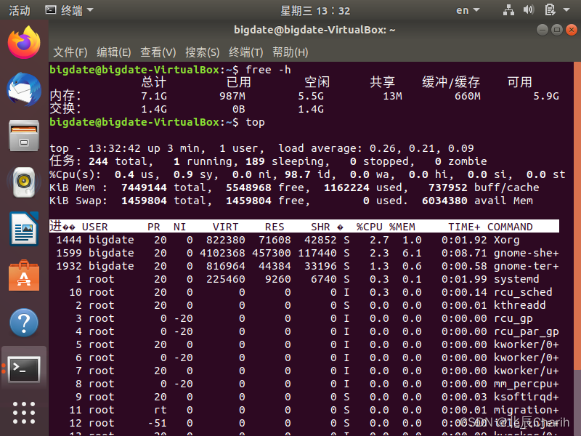Minimize the terminal window
This screenshot has height=436, width=581.
[542, 30]
